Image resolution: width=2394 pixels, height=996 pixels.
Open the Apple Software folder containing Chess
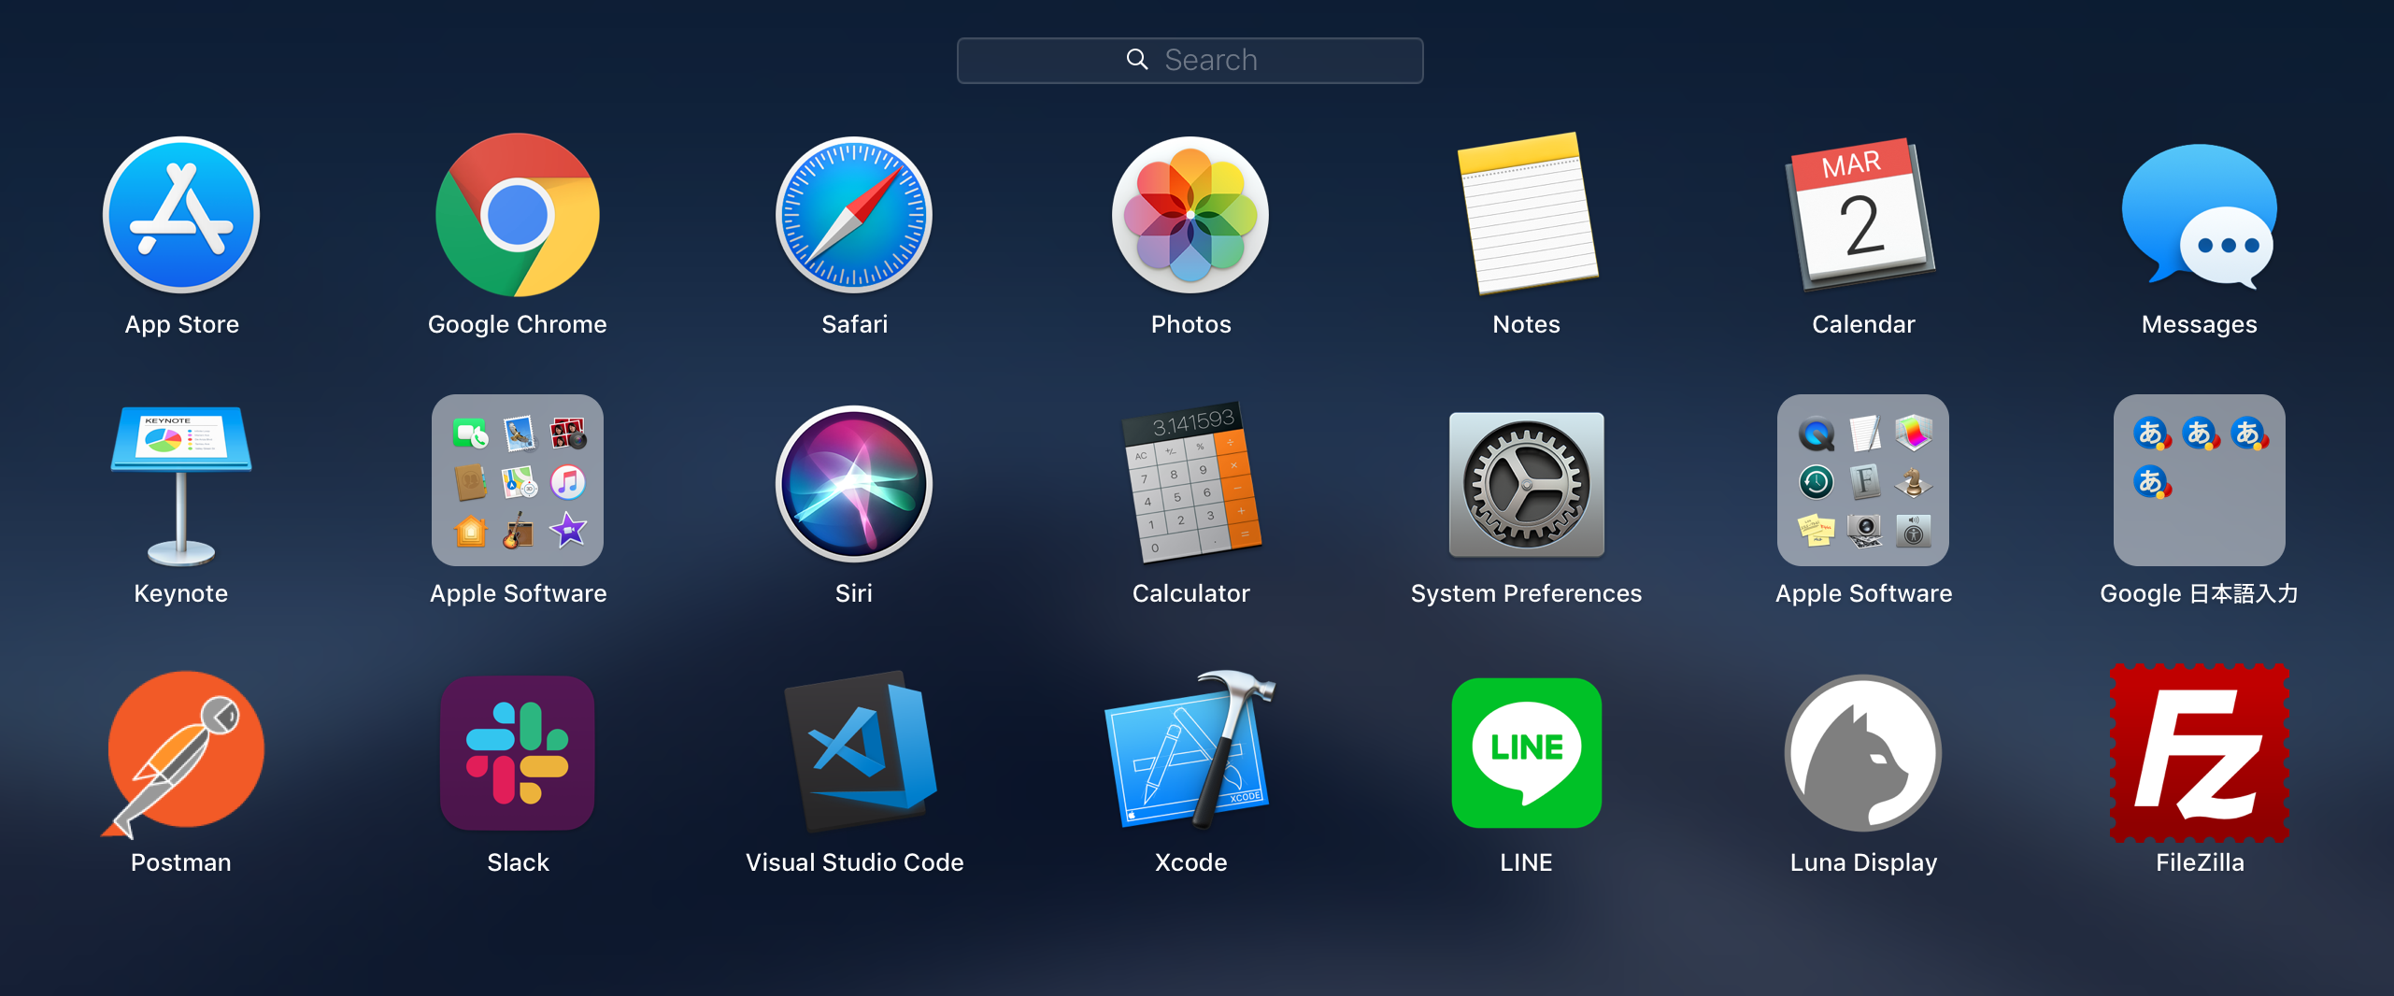[x=1863, y=480]
